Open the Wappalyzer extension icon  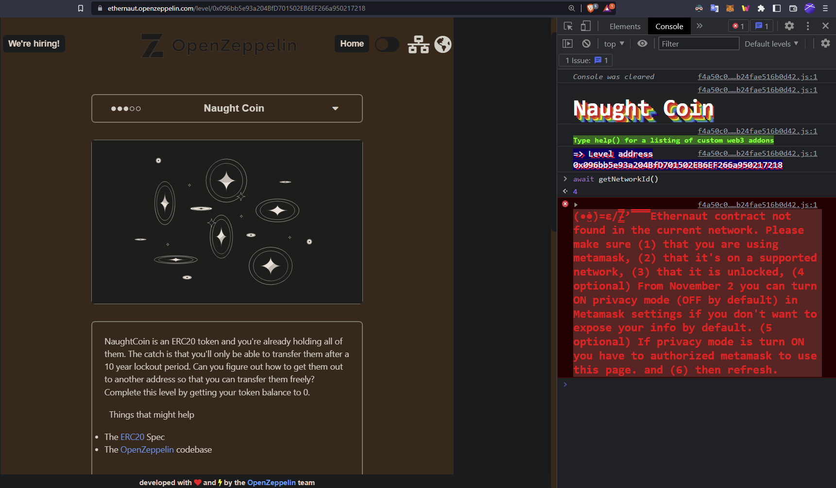(x=744, y=8)
